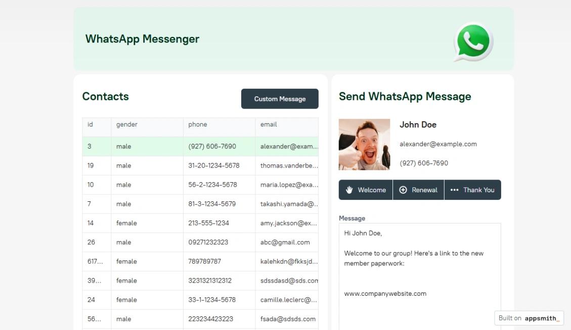Screen dimensions: 571x330
Task: Select contact row with id 26
Action: click(x=200, y=242)
